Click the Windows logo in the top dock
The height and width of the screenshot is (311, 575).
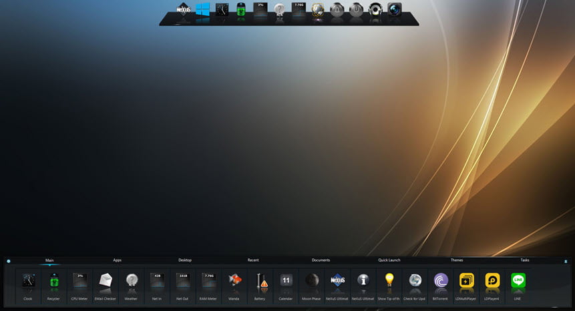[203, 10]
